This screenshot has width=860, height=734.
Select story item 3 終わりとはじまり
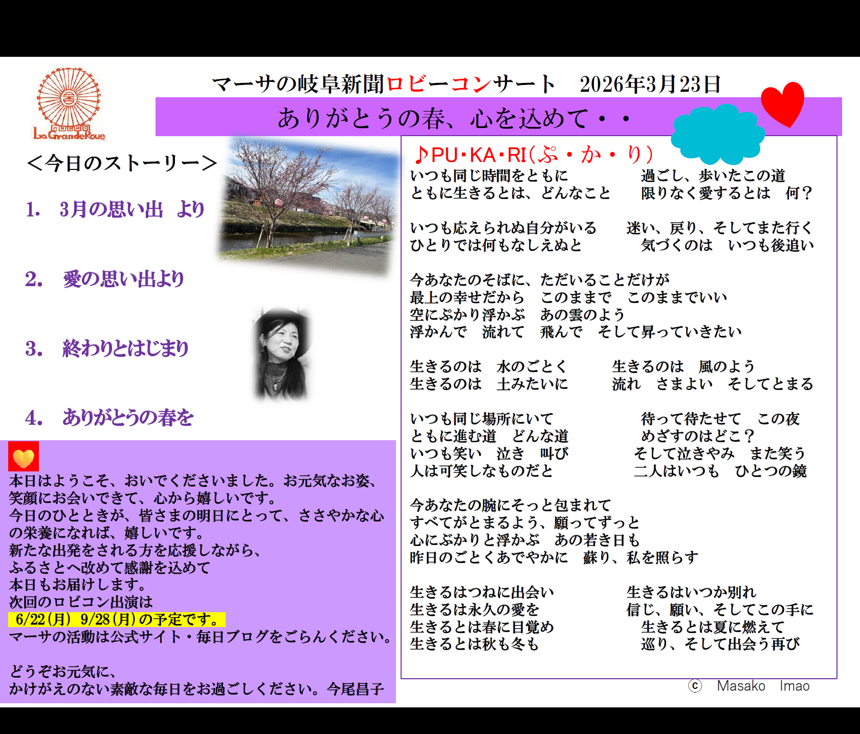point(107,349)
